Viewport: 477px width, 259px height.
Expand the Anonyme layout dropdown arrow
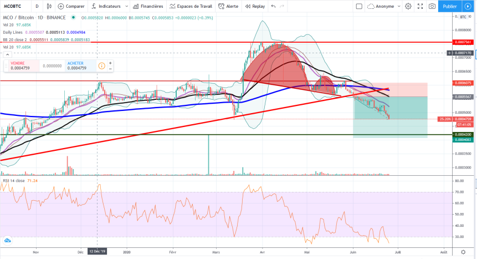[399, 6]
